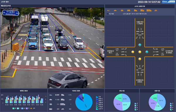
Task: Select the small bus vehicle filter icon
Action: (x=122, y=11)
